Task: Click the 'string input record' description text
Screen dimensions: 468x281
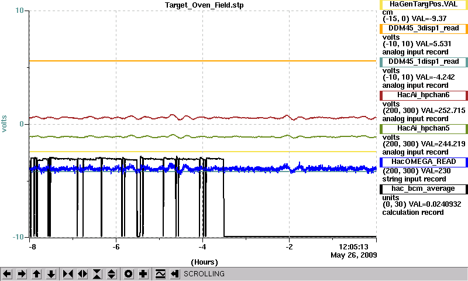Action: (414, 179)
